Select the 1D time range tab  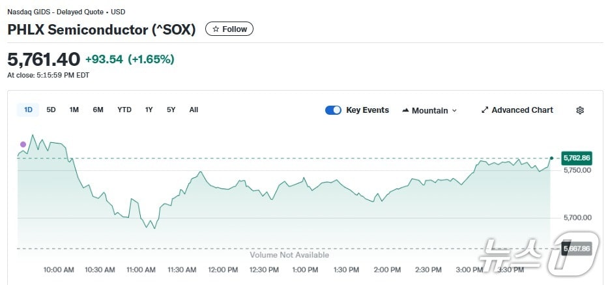[28, 110]
